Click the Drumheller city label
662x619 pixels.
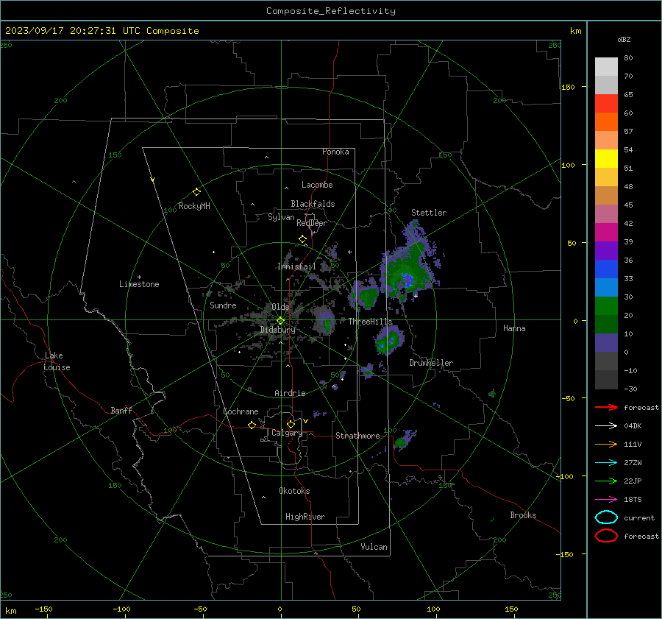[x=431, y=363]
